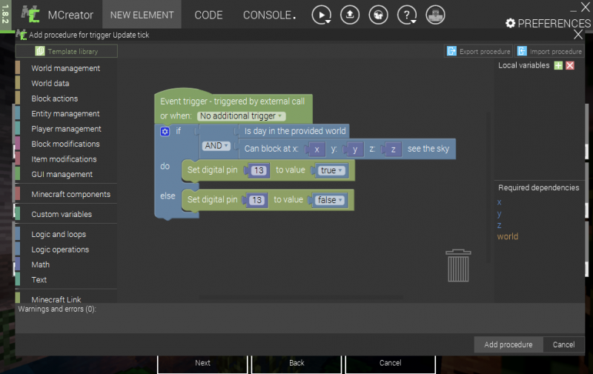Image resolution: width=593 pixels, height=374 pixels.
Task: Click the export upload icon in toolbar
Action: (350, 15)
